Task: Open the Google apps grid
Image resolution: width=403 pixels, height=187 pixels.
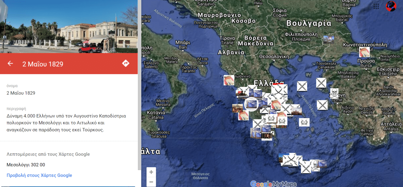Action: pos(376,6)
